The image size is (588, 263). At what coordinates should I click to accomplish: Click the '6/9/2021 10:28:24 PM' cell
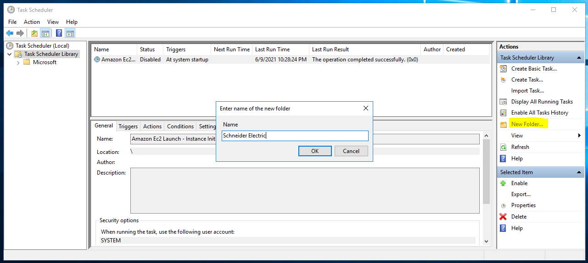281,60
